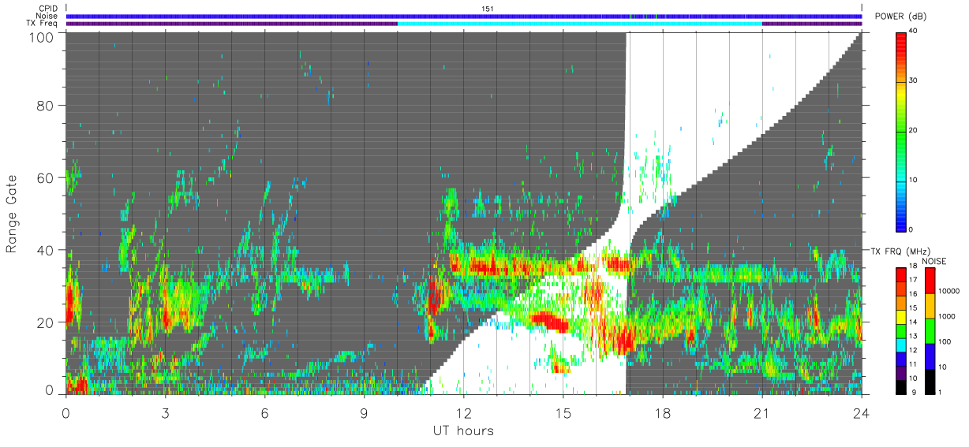Click the 100 tick on Range Gate axis
Image resolution: width=969 pixels, height=447 pixels.
click(43, 37)
